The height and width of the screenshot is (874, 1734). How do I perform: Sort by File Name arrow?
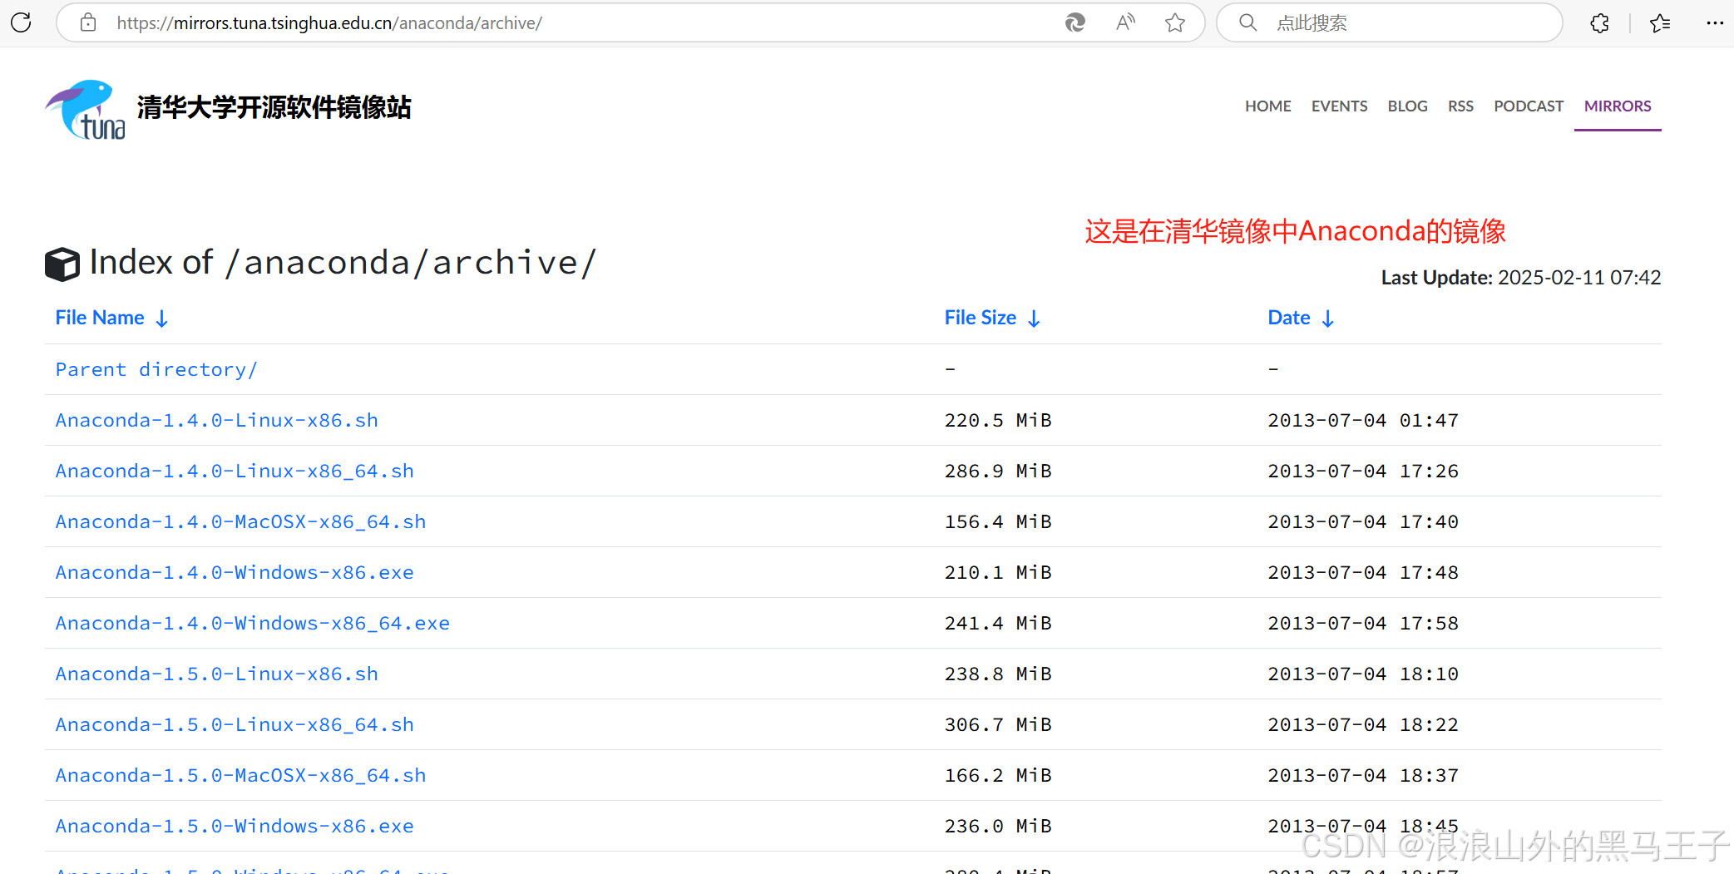point(162,318)
